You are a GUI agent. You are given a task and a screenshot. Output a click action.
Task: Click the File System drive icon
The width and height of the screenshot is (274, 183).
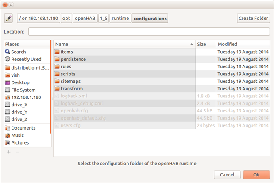(8, 90)
